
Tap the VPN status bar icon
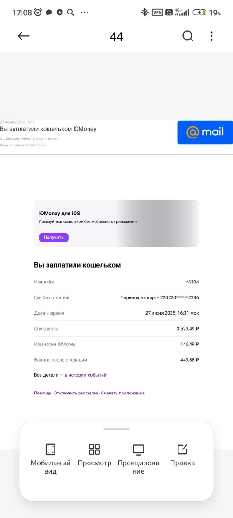tap(157, 13)
